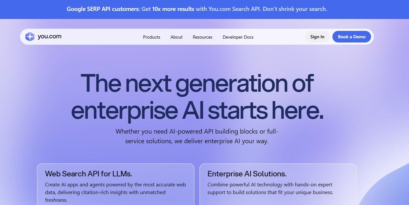Image resolution: width=409 pixels, height=205 pixels.
Task: Click the you.com logo icon
Action: (30, 37)
